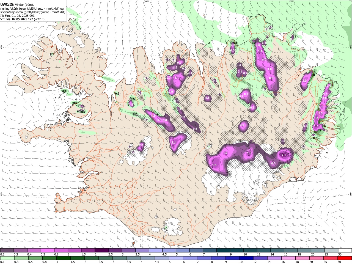The image size is (352, 264).
Task: Click the '20W' longitude label at top
Action: pos(146,1)
